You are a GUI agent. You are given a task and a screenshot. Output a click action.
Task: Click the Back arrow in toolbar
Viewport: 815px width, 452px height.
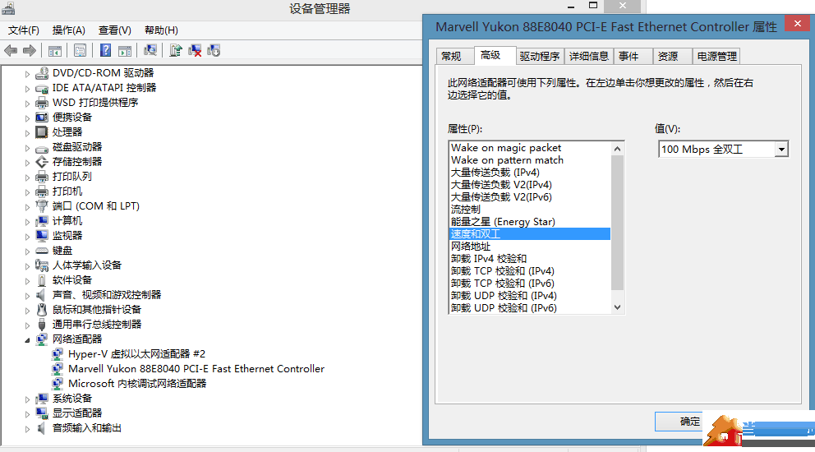[11, 50]
